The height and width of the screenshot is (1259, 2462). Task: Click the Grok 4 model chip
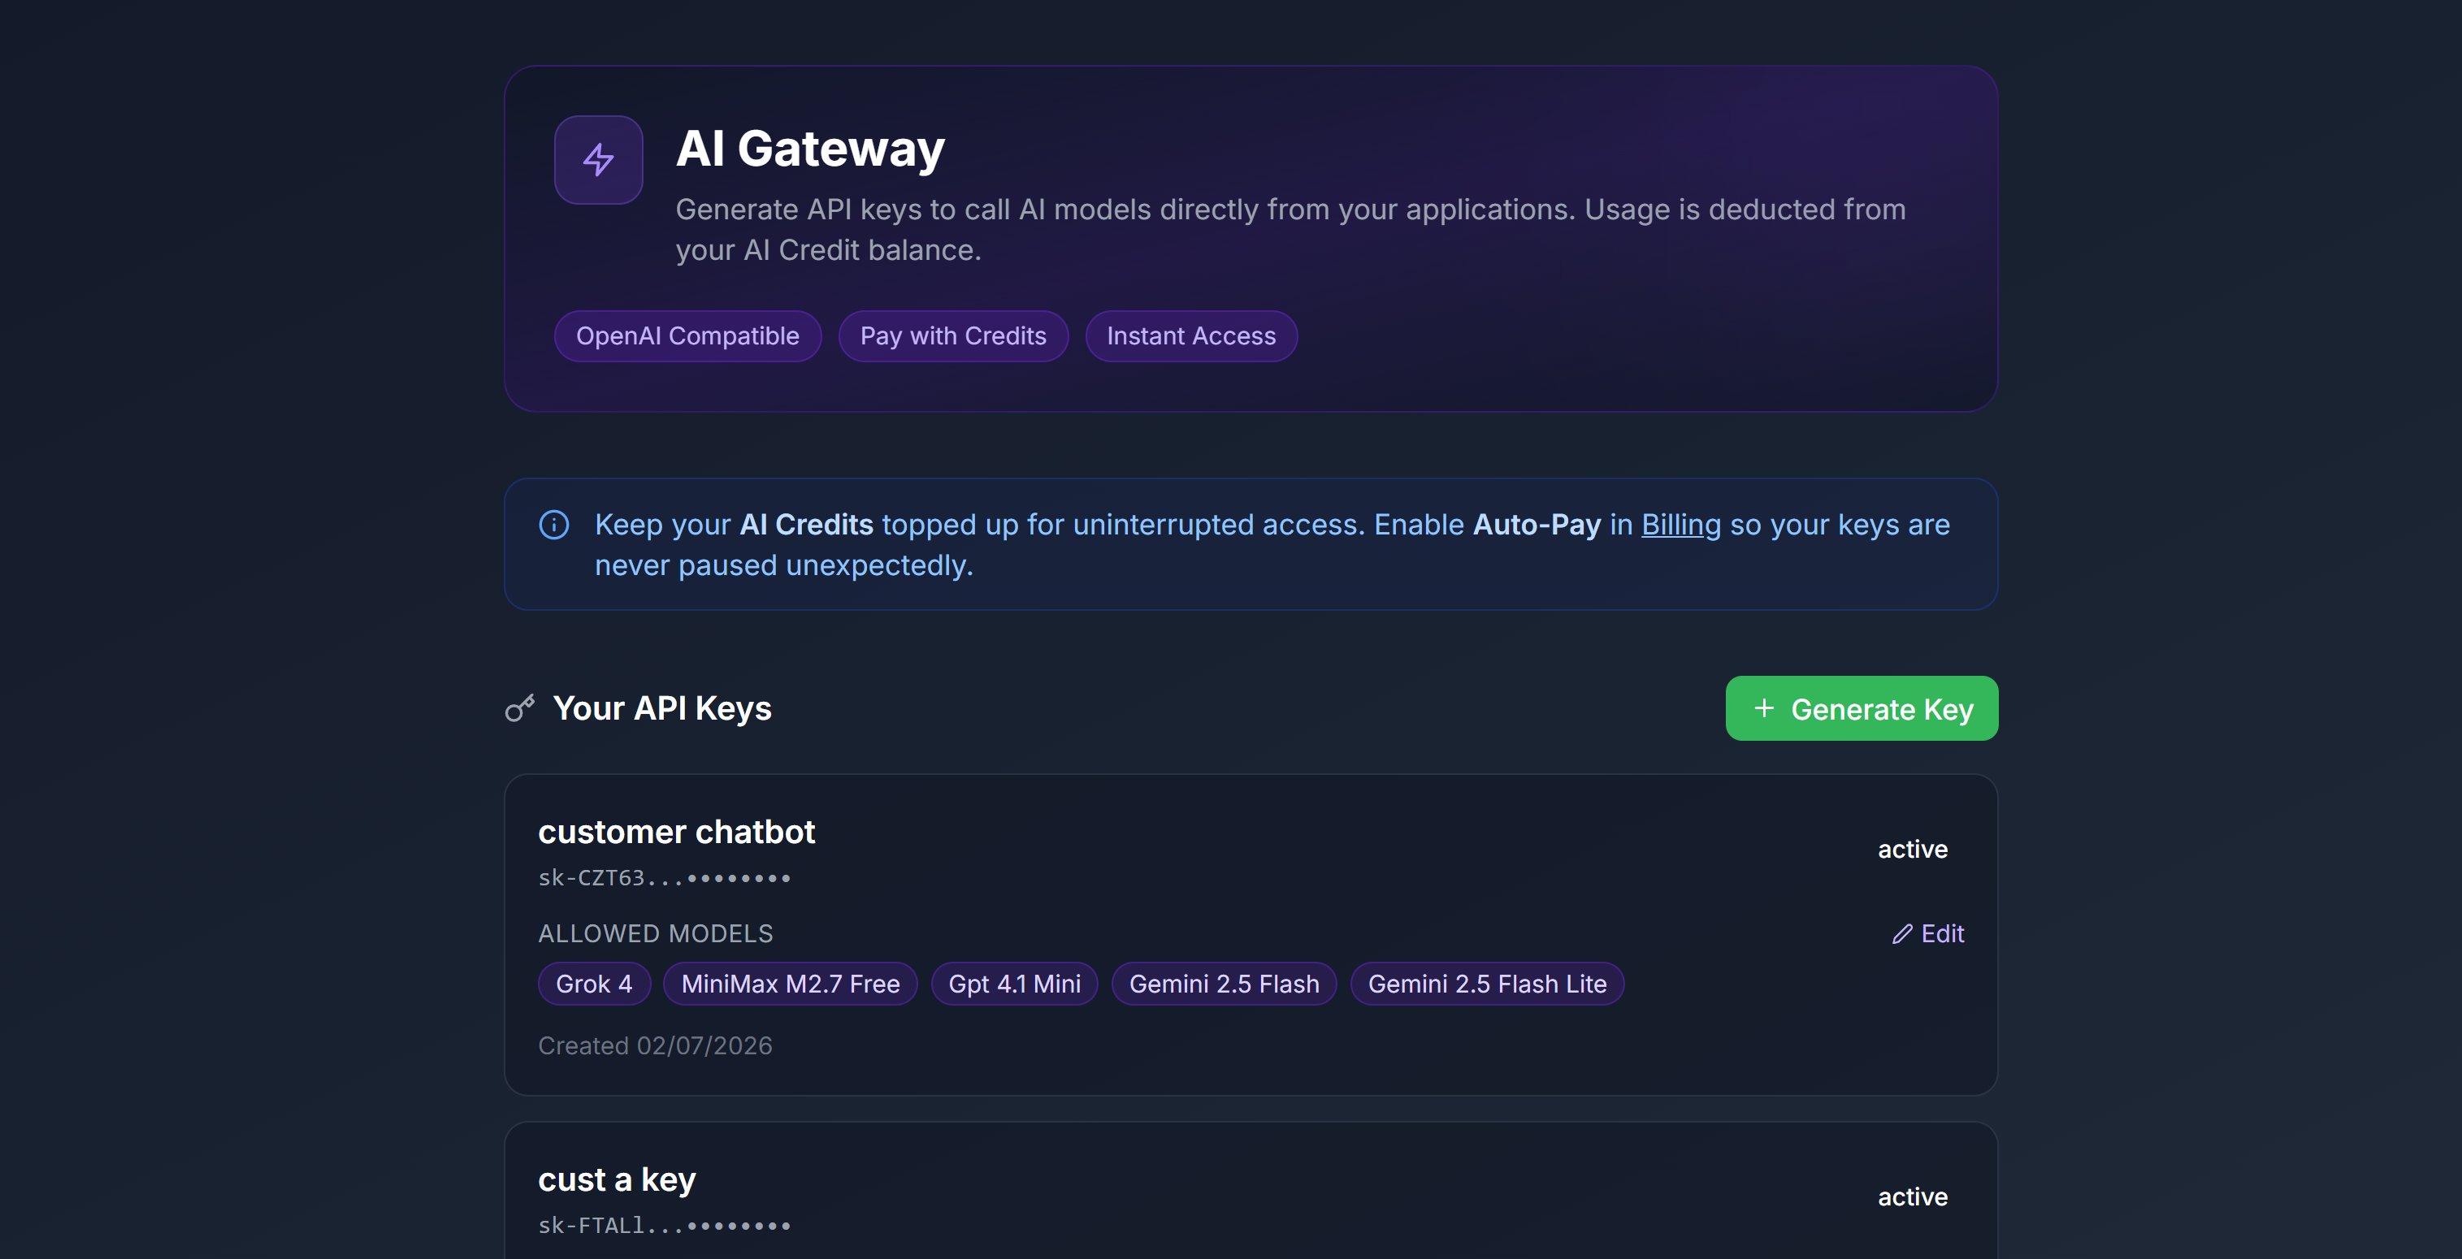[593, 983]
